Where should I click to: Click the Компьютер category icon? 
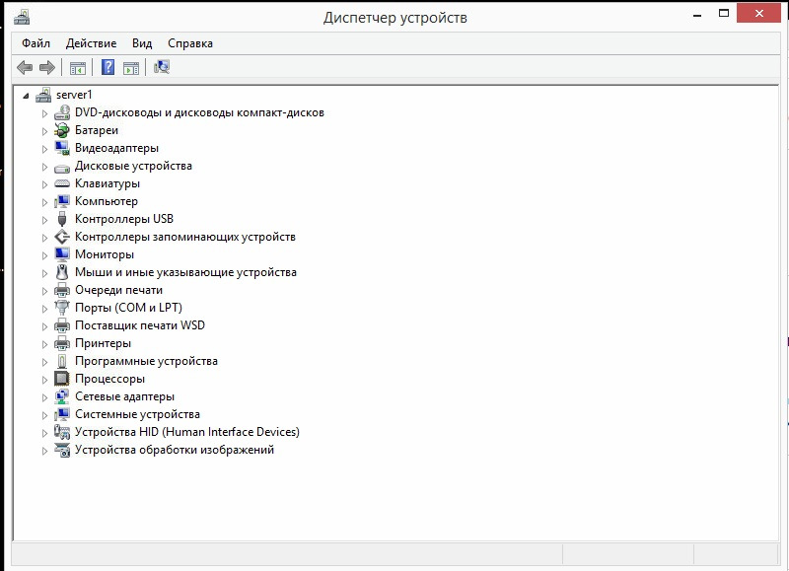(62, 201)
